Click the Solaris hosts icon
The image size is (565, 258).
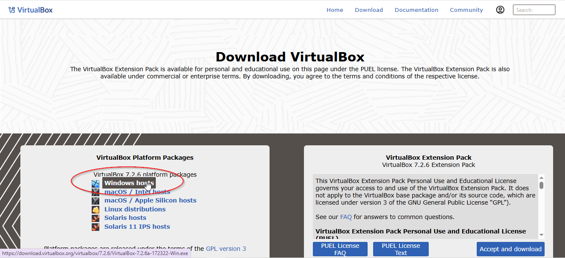coord(96,218)
